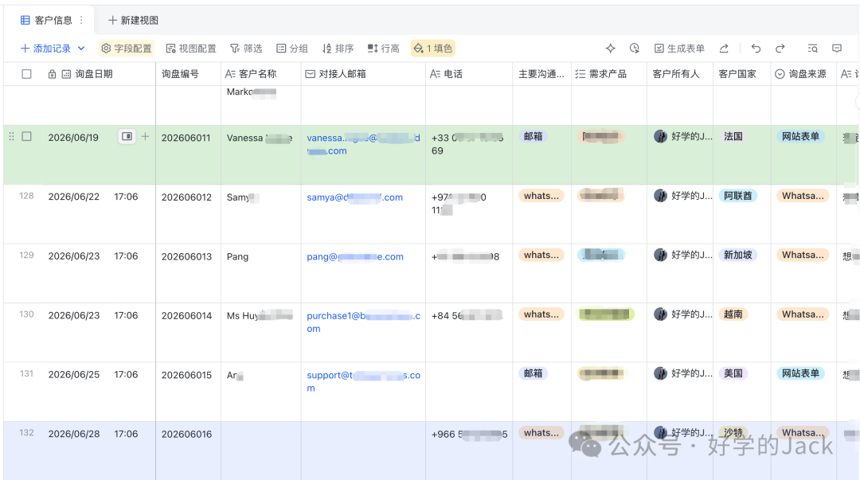
Task: Click the 新加坡 country tag
Action: pos(737,255)
